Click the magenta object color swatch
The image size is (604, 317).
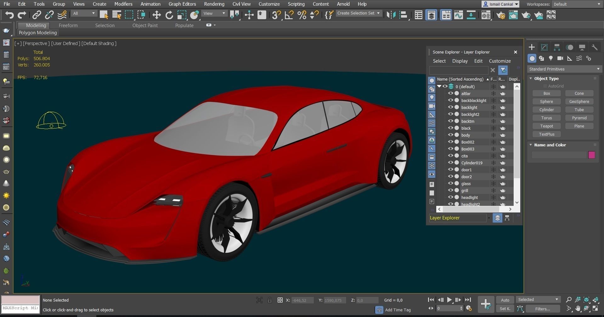coord(591,155)
